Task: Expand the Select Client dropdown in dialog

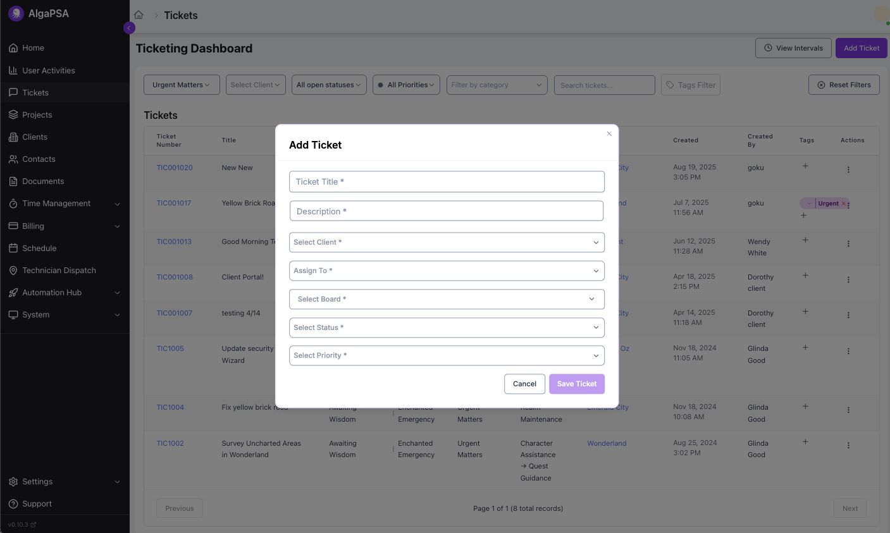Action: (x=447, y=242)
